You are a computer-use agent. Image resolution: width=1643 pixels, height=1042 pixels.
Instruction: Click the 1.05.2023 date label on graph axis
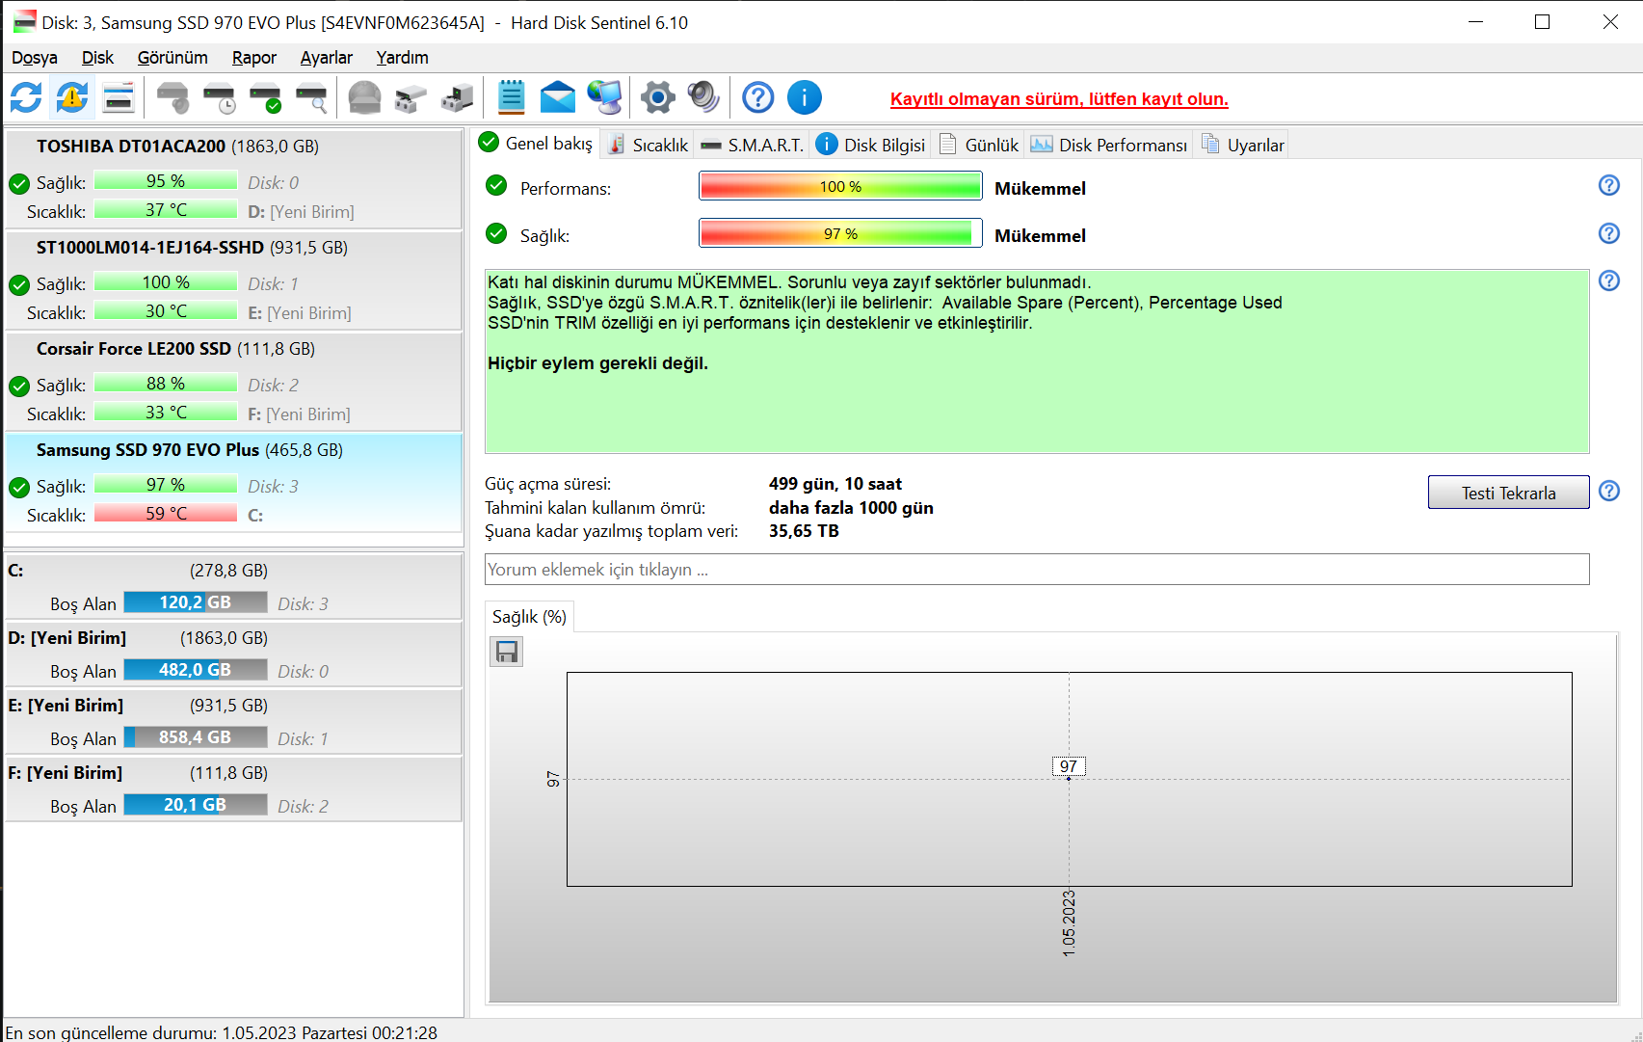click(1069, 923)
